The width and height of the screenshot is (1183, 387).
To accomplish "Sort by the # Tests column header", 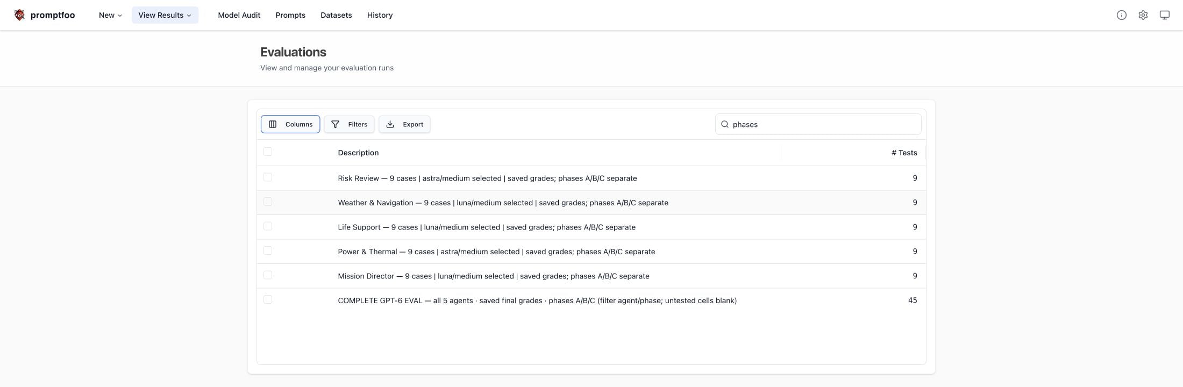I will (x=904, y=153).
